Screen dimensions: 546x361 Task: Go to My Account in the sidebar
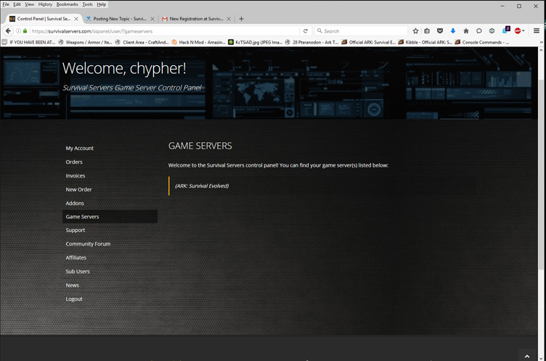[79, 148]
